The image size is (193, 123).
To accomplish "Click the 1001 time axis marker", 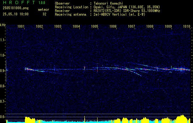I will pos(21,26).
